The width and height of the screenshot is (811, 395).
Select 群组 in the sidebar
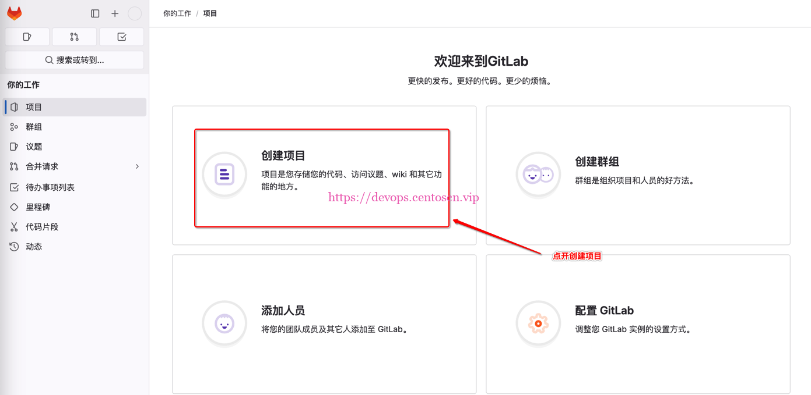click(34, 127)
